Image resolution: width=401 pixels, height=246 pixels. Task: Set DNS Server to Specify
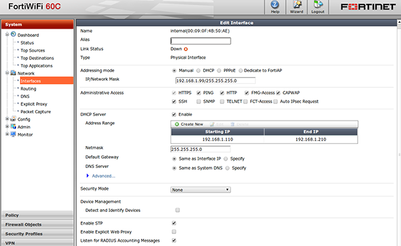pyautogui.click(x=227, y=168)
